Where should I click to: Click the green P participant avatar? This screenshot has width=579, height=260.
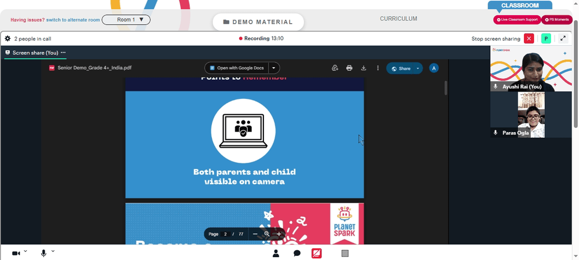546,38
